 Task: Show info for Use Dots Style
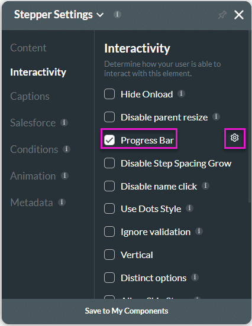tap(189, 208)
